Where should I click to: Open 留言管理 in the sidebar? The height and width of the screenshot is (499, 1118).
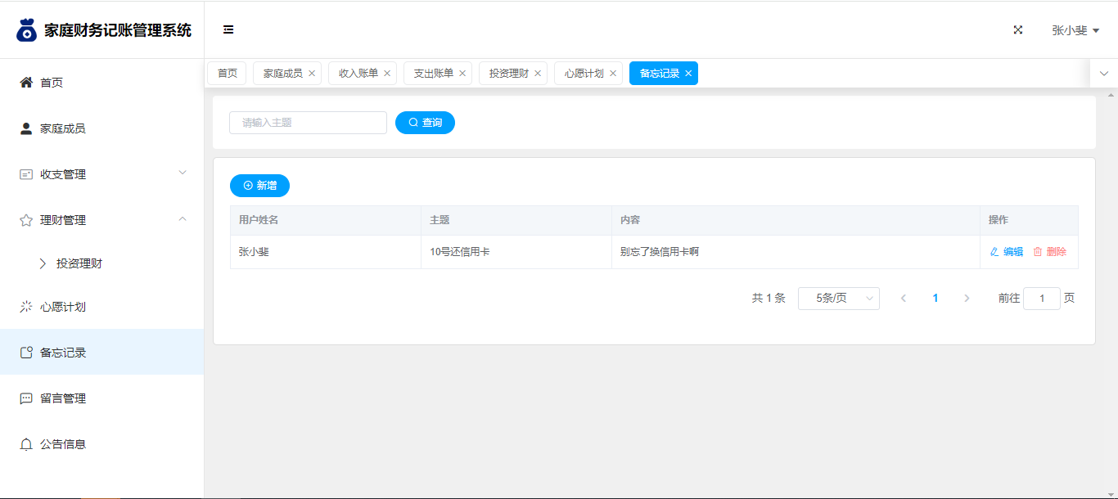pyautogui.click(x=62, y=398)
